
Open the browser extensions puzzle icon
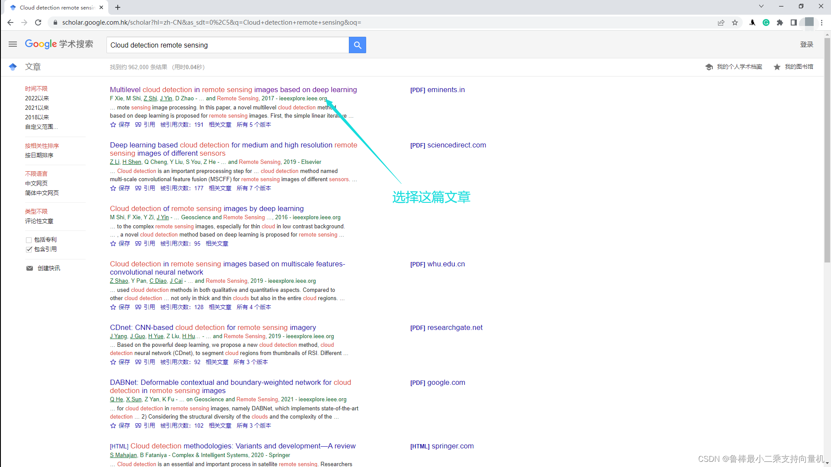click(780, 22)
